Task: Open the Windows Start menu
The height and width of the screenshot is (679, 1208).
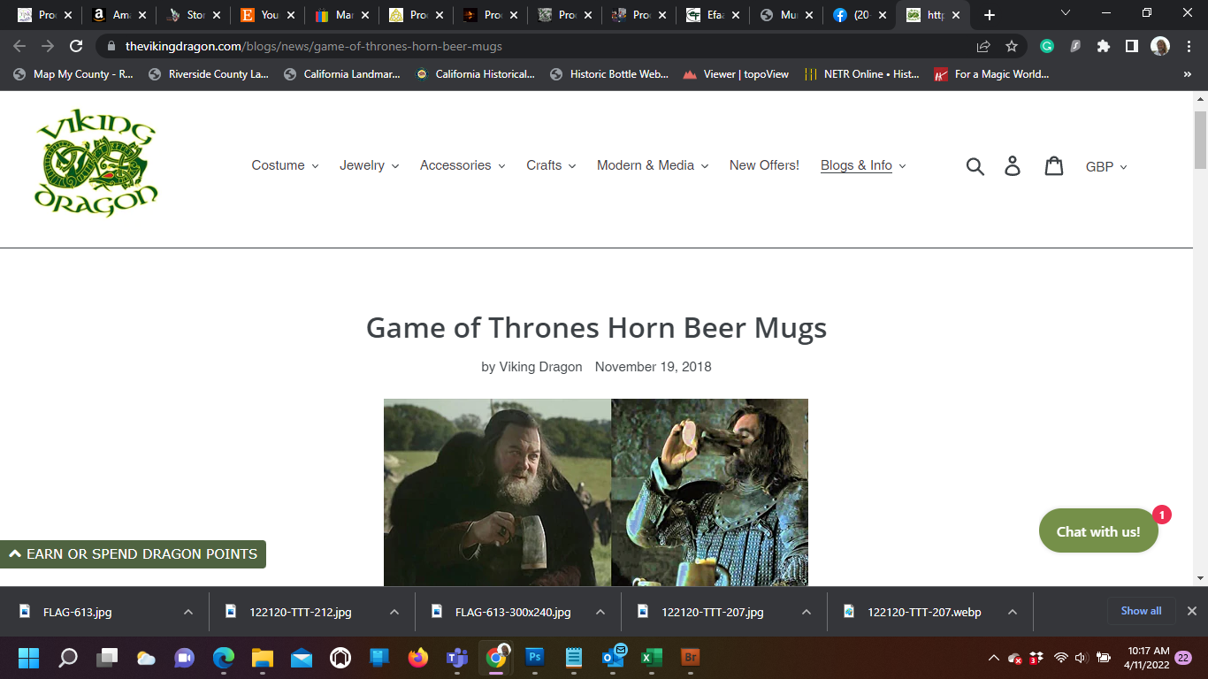Action: coord(28,658)
